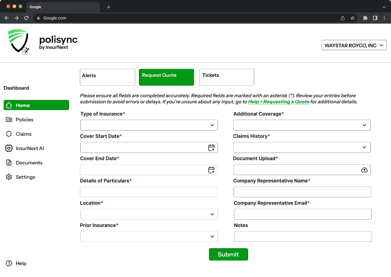
Task: Go to Home in sidebar
Action: (36, 105)
